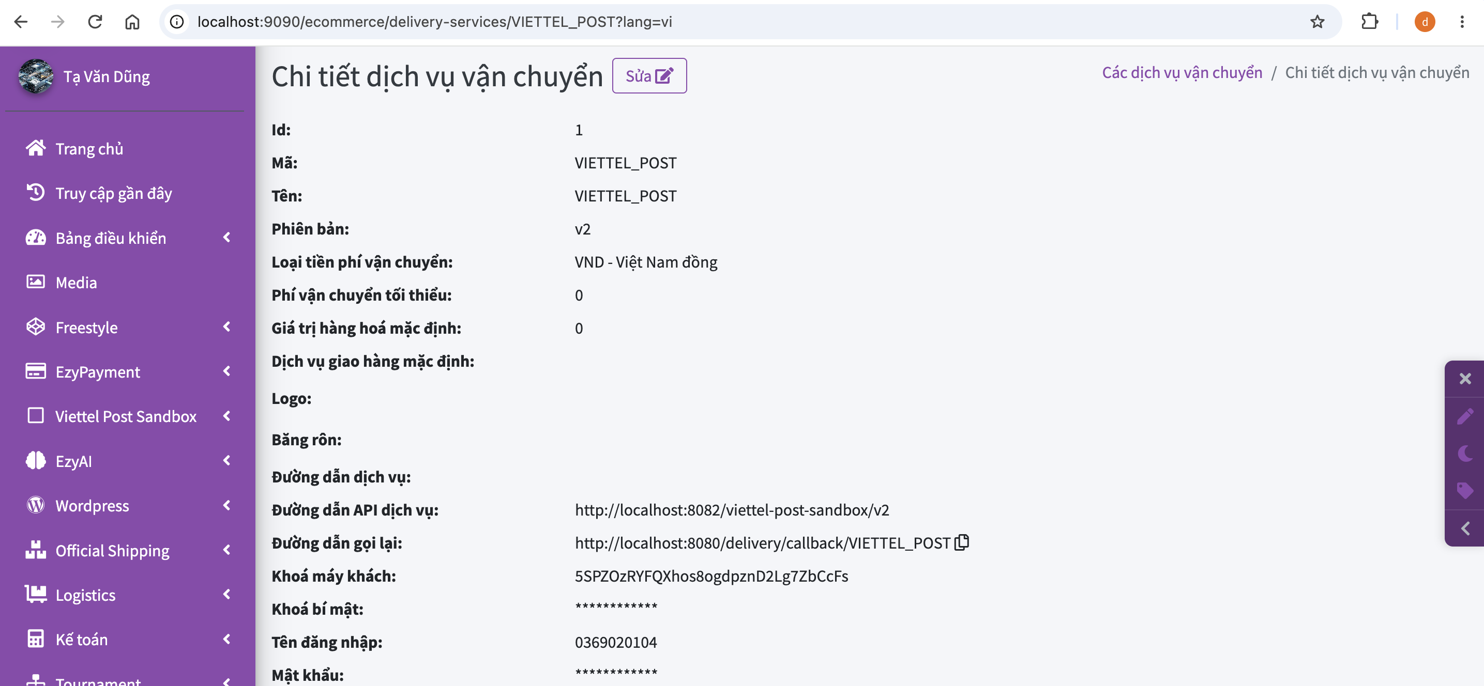The height and width of the screenshot is (686, 1484).
Task: Go to browser home page
Action: (x=132, y=22)
